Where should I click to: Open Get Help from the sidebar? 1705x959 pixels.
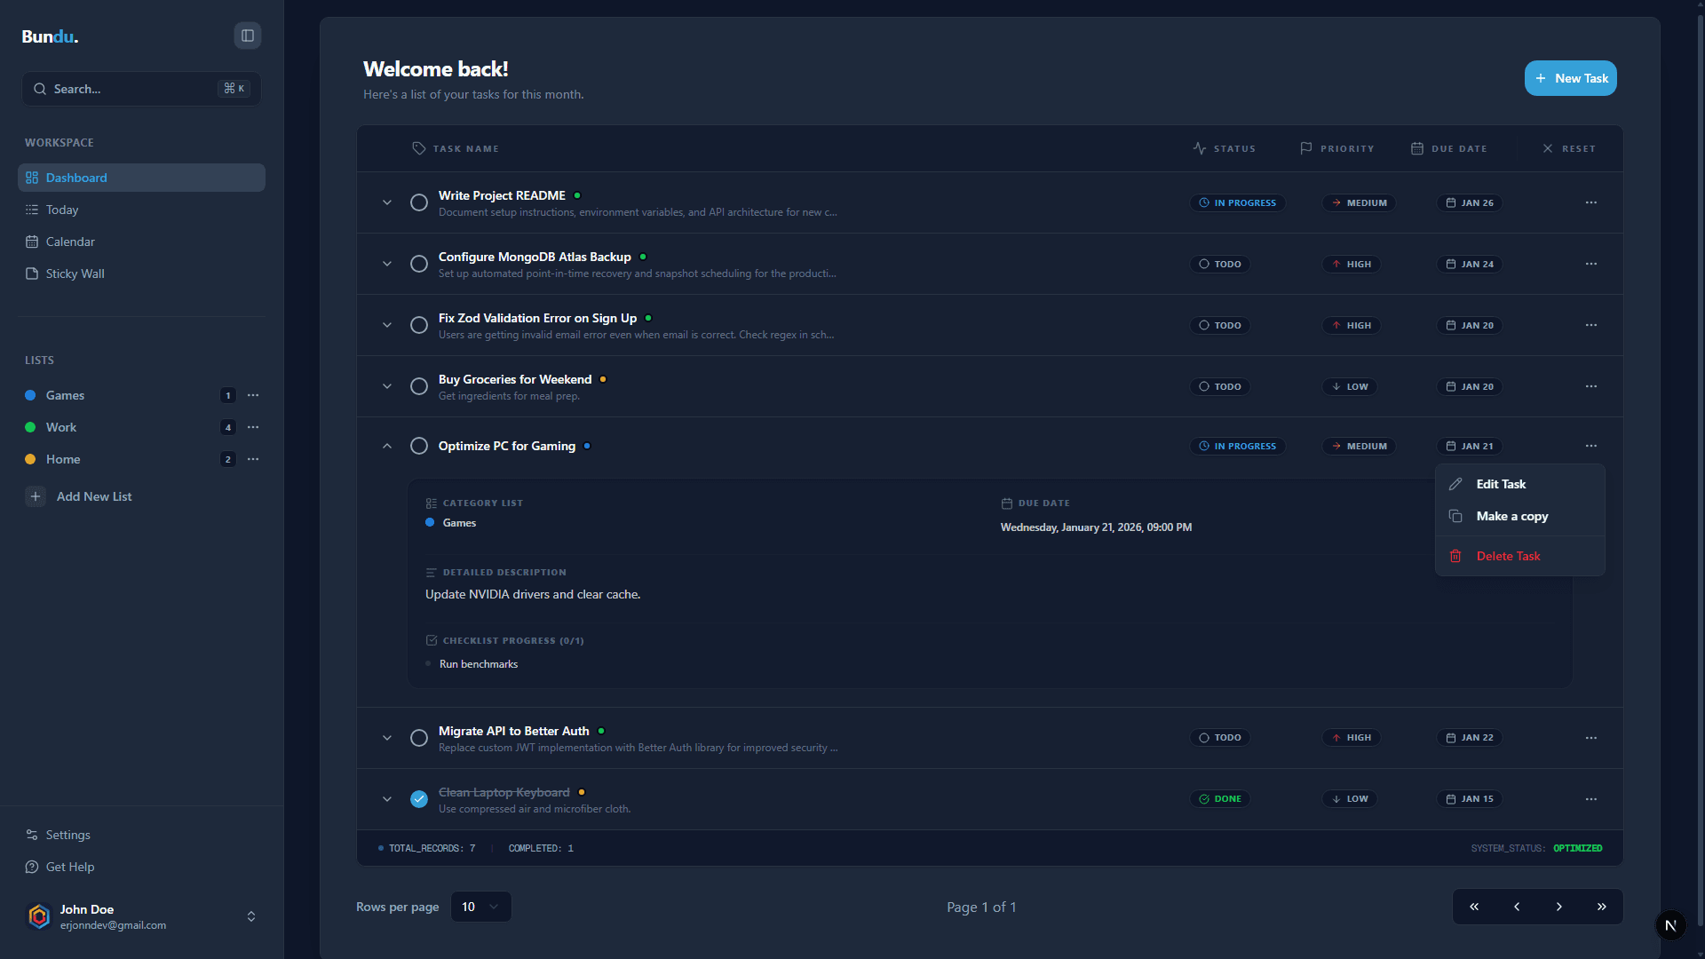[x=32, y=867]
